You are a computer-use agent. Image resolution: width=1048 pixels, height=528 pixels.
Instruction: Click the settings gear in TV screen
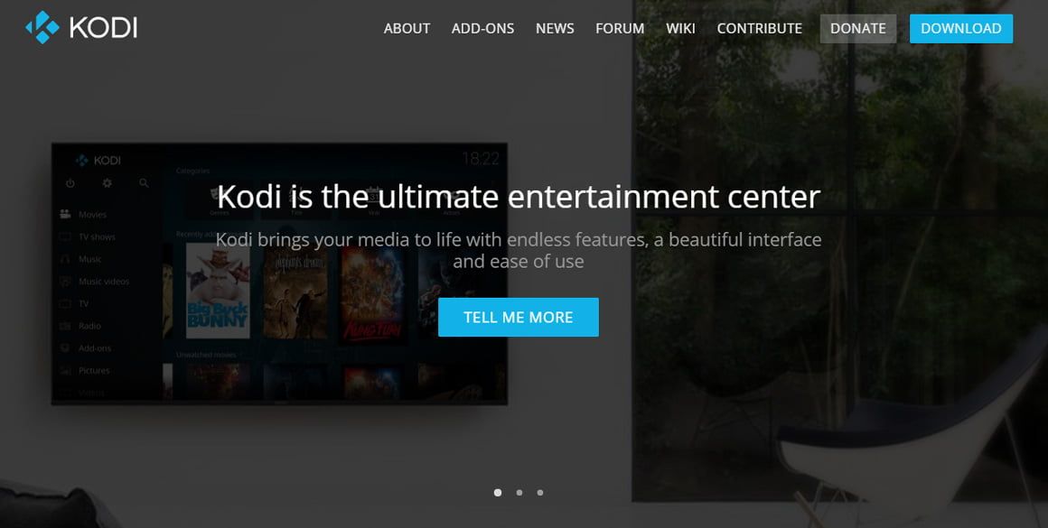click(107, 183)
